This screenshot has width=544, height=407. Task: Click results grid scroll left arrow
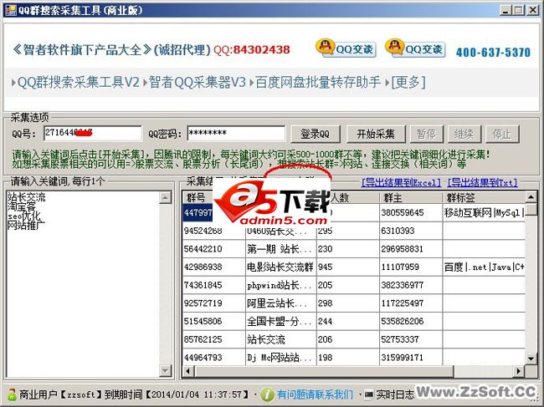[188, 371]
